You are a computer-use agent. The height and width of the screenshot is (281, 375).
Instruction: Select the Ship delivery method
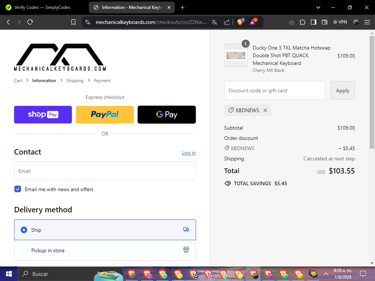point(105,230)
